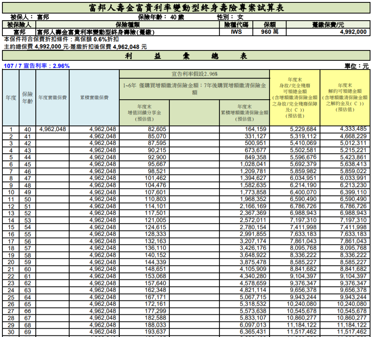This screenshot has height=337, width=372.
Task: Click the value 8,095,768 in death benefit column
Action: (303, 248)
